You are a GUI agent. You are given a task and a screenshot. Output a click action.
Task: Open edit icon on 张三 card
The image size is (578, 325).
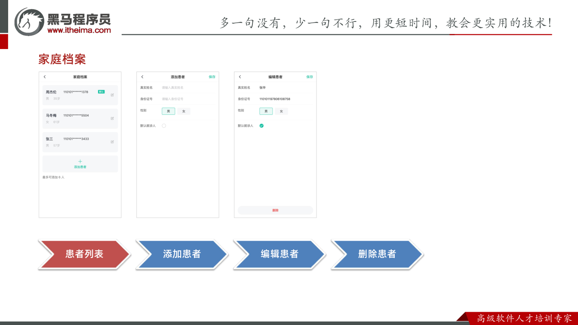112,141
